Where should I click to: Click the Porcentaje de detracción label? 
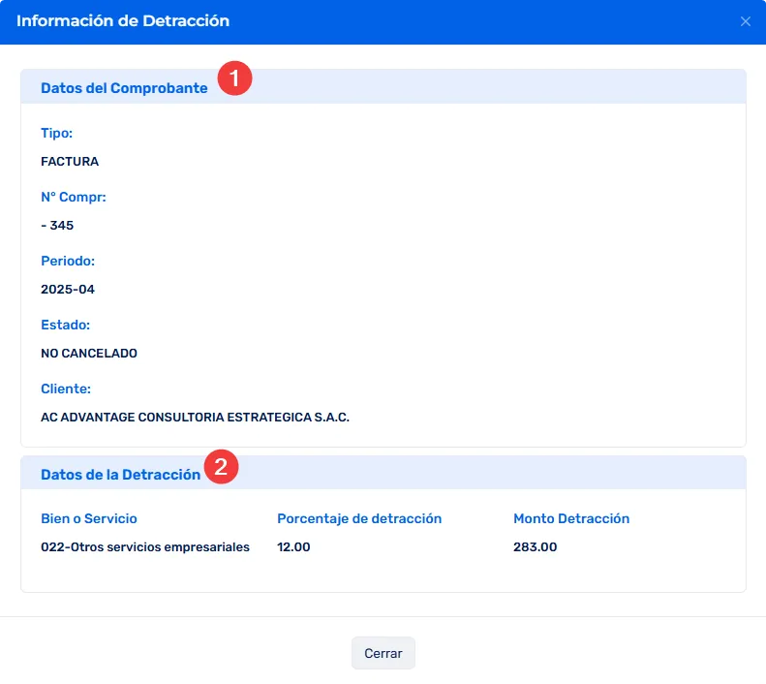359,518
